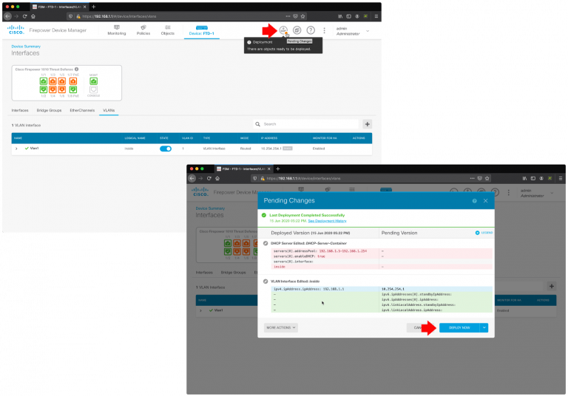Select port 1/2 in the device diagram
Screen dimensions: 568x396
[44, 89]
